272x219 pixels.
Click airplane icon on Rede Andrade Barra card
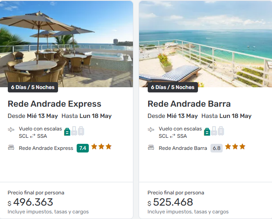pos(151,130)
